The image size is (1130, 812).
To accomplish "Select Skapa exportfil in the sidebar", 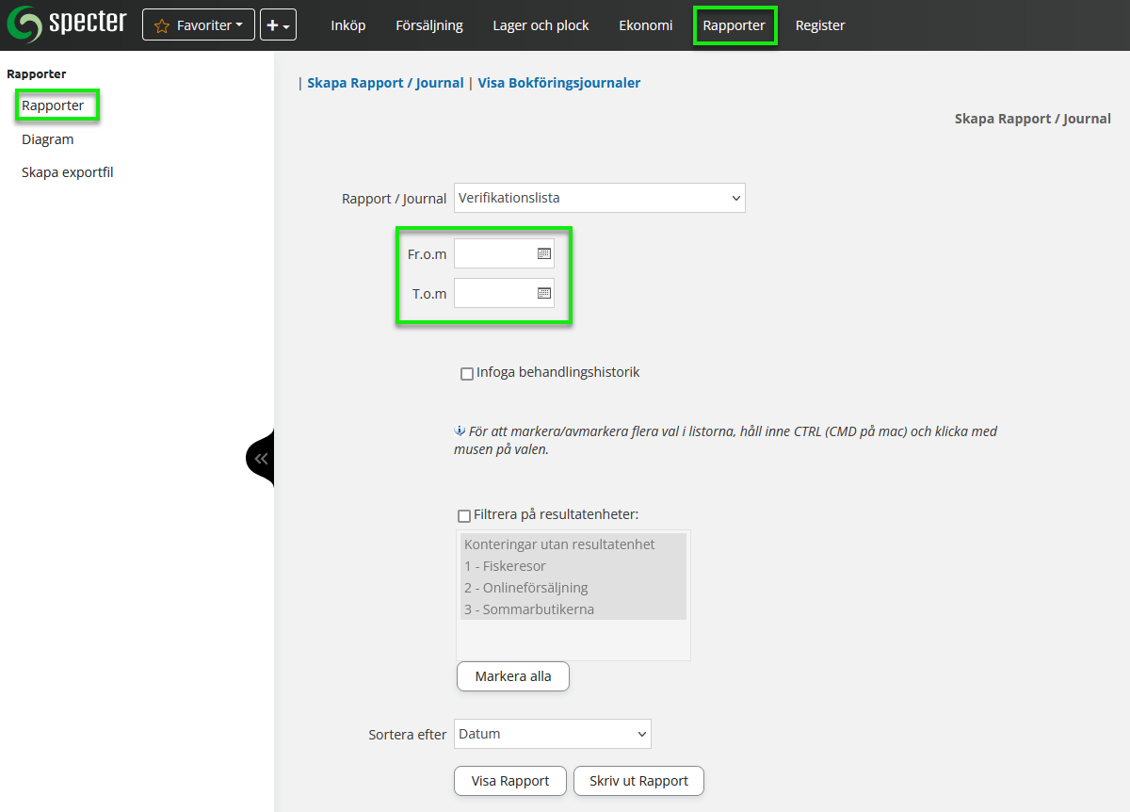I will (68, 172).
